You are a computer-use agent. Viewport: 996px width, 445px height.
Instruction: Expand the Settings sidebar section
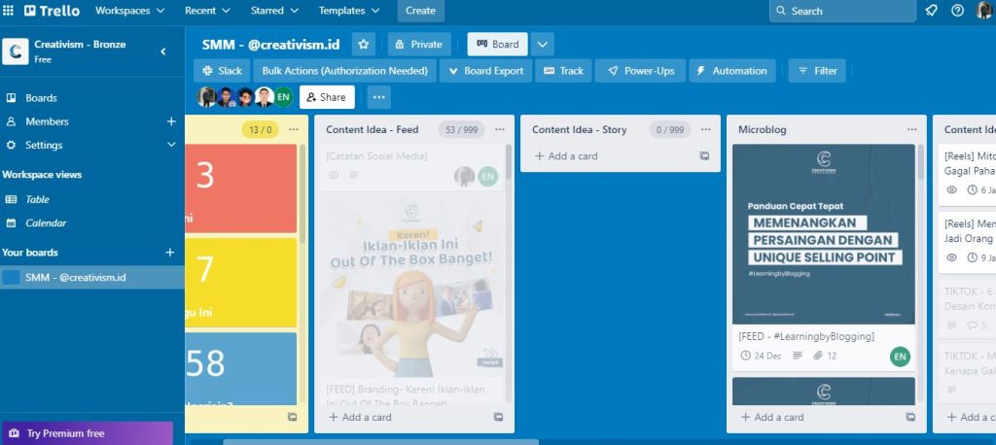(171, 145)
